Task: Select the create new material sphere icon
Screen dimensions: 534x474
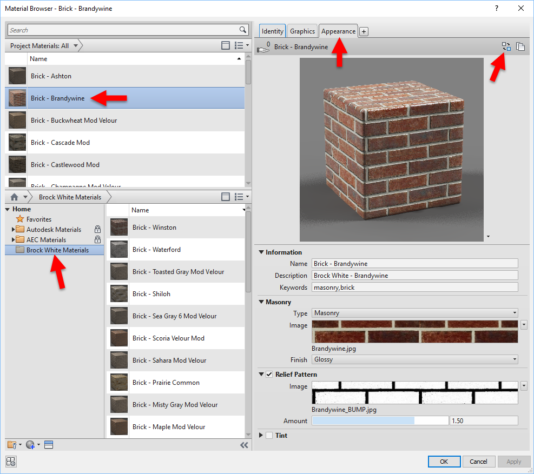Action: click(29, 444)
